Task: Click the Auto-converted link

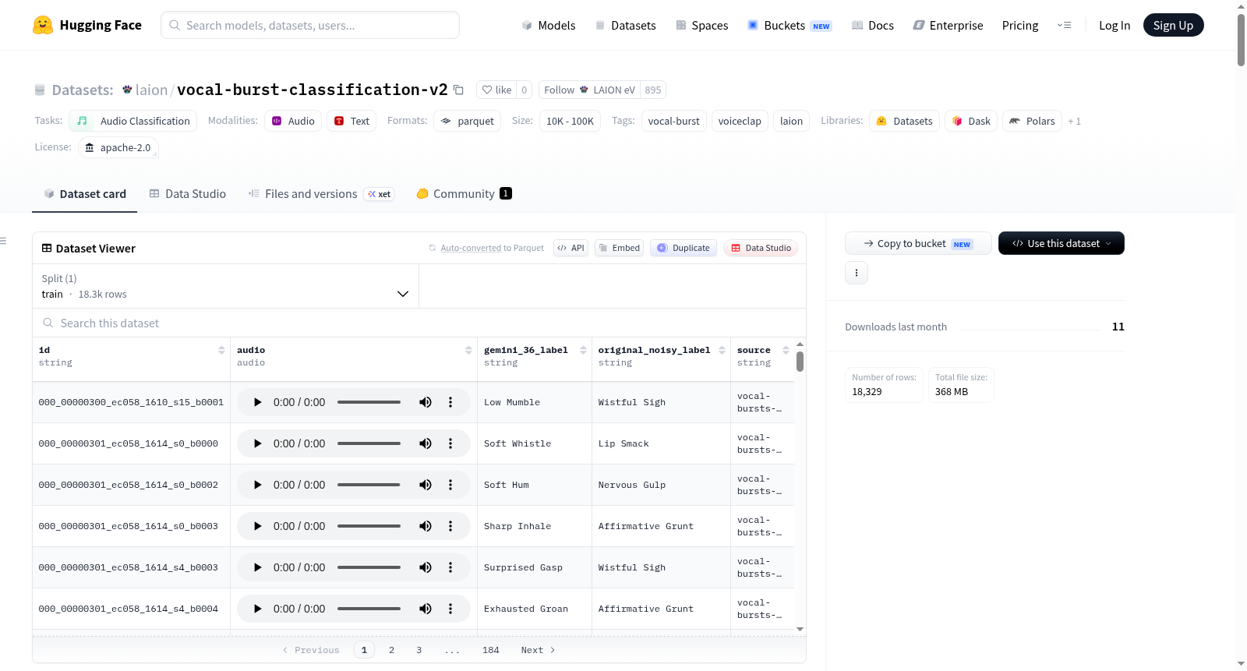Action: [x=471, y=249]
